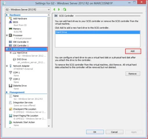Click the BIOS icon
This screenshot has height=139, width=148.
coord(10,22)
